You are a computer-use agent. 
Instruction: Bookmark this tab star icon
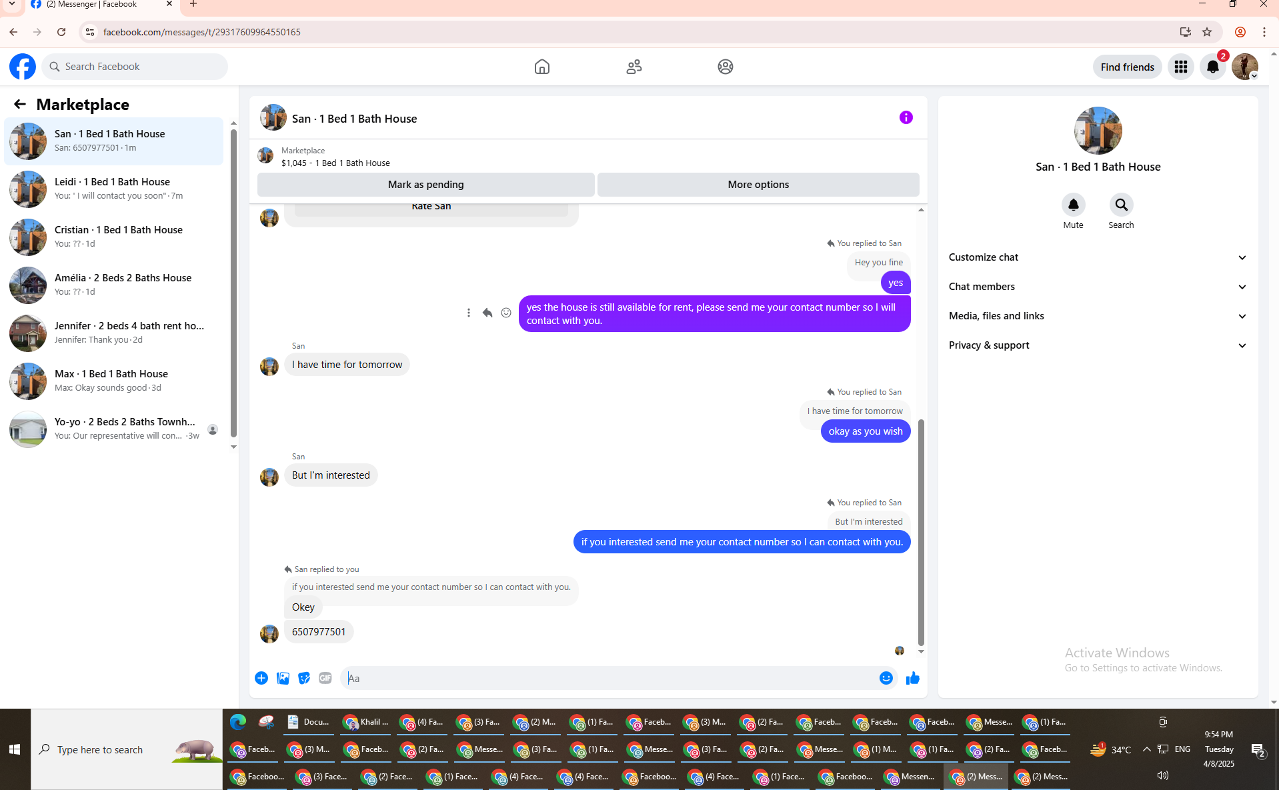tap(1206, 32)
